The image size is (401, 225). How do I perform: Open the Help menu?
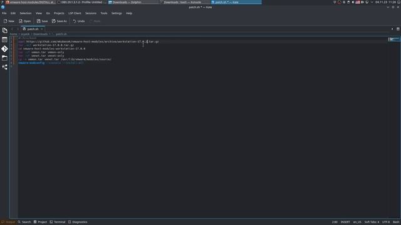[x=129, y=13]
